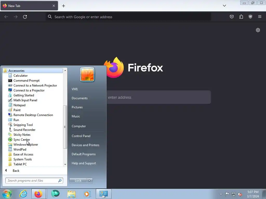The image size is (266, 199).
Task: Open Control Panel window on taskbar
Action: click(103, 194)
